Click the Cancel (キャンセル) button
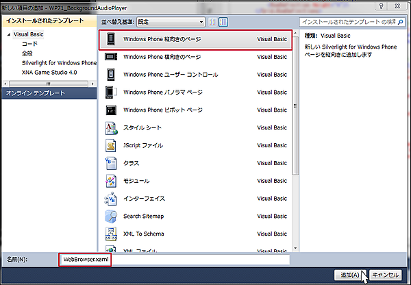This screenshot has width=411, height=285. click(385, 275)
